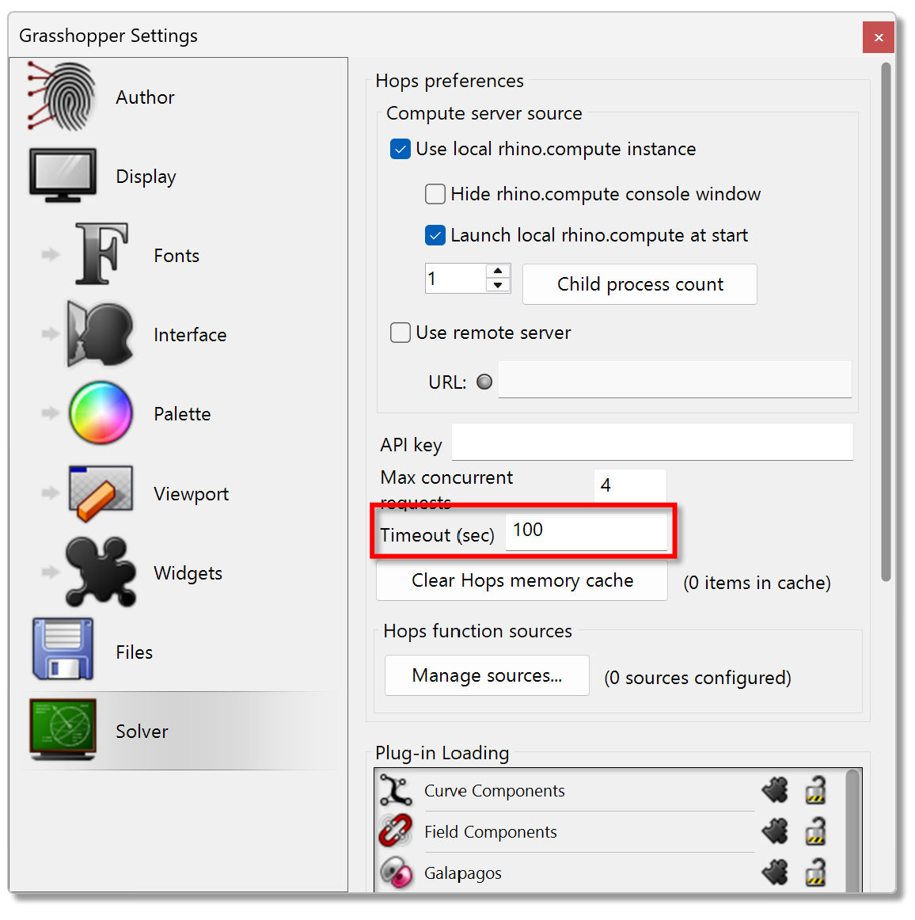This screenshot has height=920, width=915.
Task: Increase child process count with up arrow
Action: 498,271
